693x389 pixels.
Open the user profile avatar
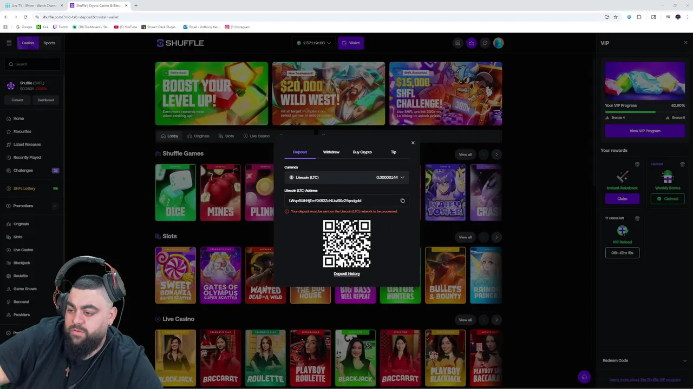(x=499, y=43)
